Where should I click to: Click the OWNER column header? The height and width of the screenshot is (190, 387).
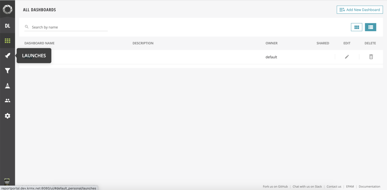pyautogui.click(x=272, y=43)
